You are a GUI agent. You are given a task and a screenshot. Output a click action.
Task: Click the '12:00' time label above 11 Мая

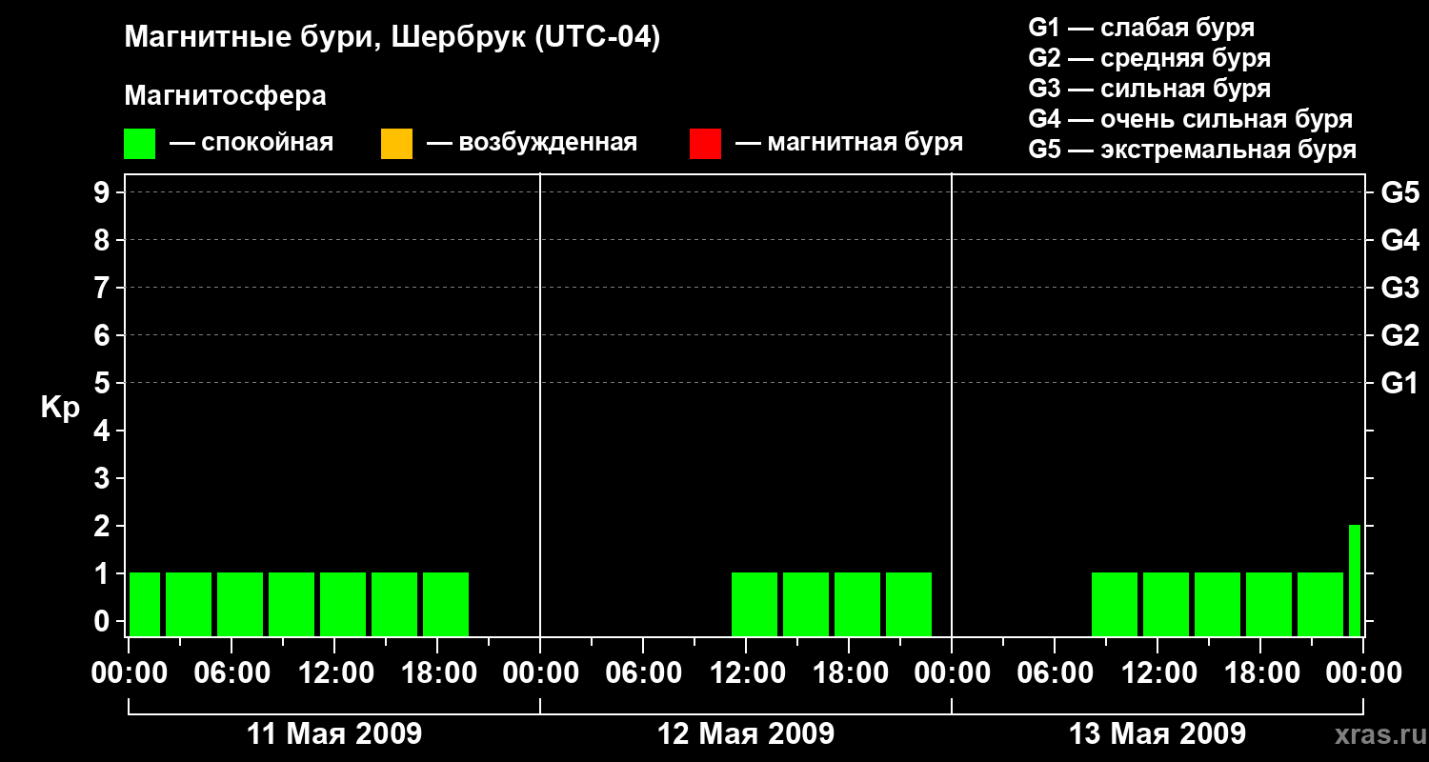334,673
